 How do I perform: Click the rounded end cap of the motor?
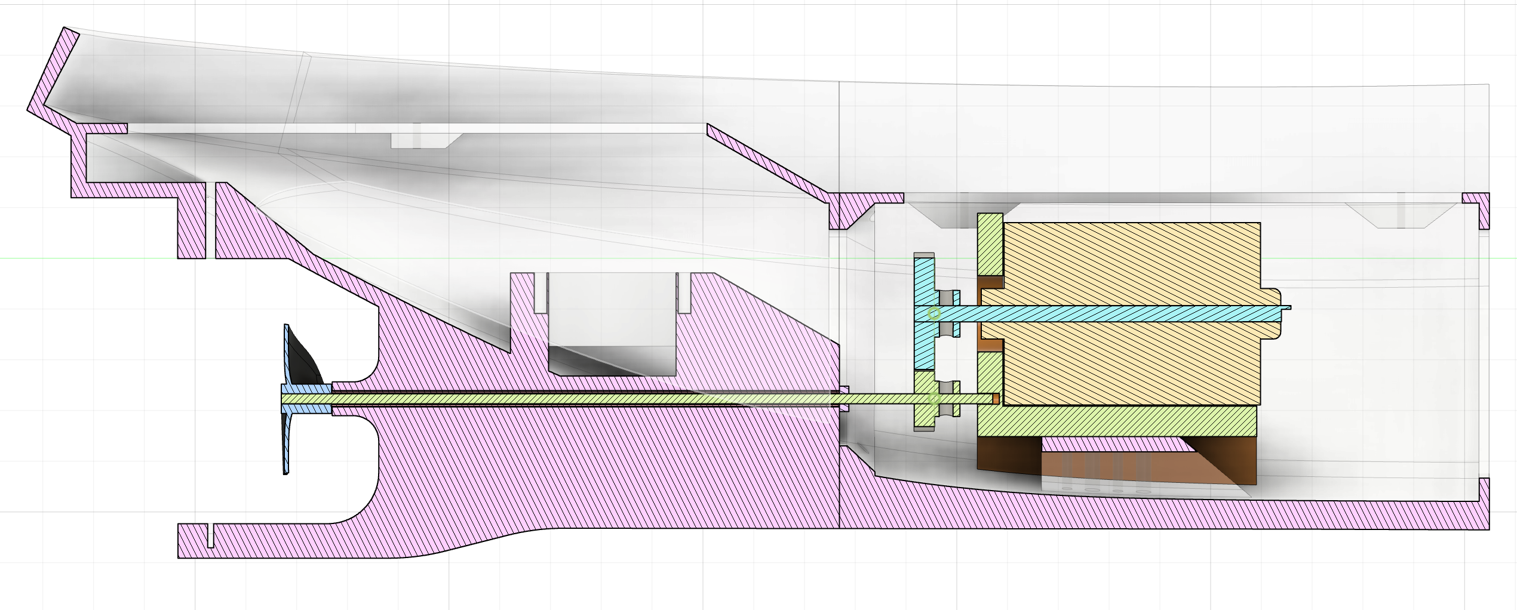[x=1272, y=314]
